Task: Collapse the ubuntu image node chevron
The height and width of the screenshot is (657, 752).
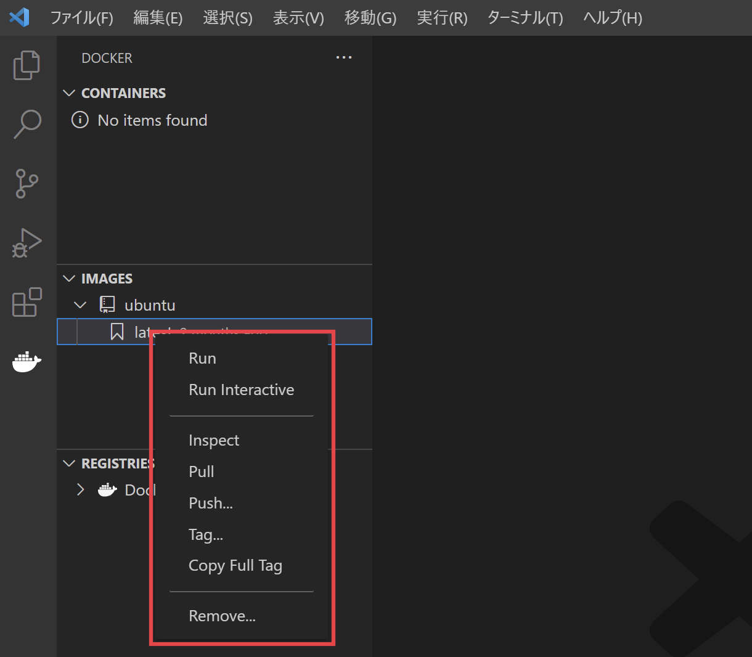Action: tap(80, 305)
